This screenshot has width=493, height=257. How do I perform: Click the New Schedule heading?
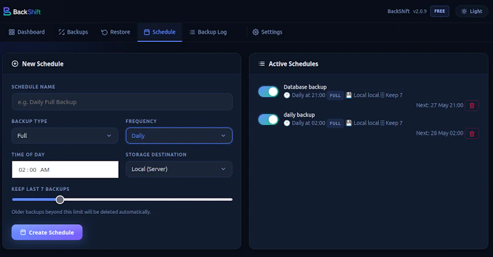43,64
